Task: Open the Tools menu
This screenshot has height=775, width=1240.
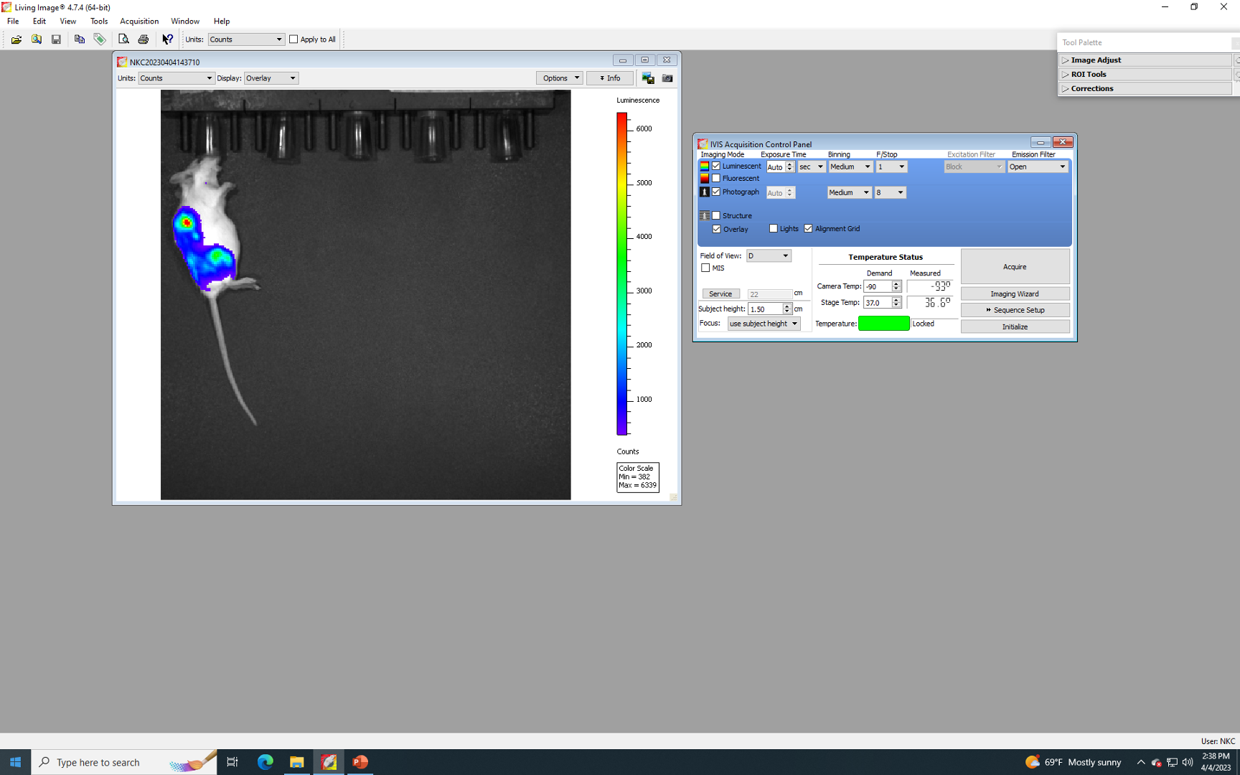Action: pyautogui.click(x=99, y=22)
